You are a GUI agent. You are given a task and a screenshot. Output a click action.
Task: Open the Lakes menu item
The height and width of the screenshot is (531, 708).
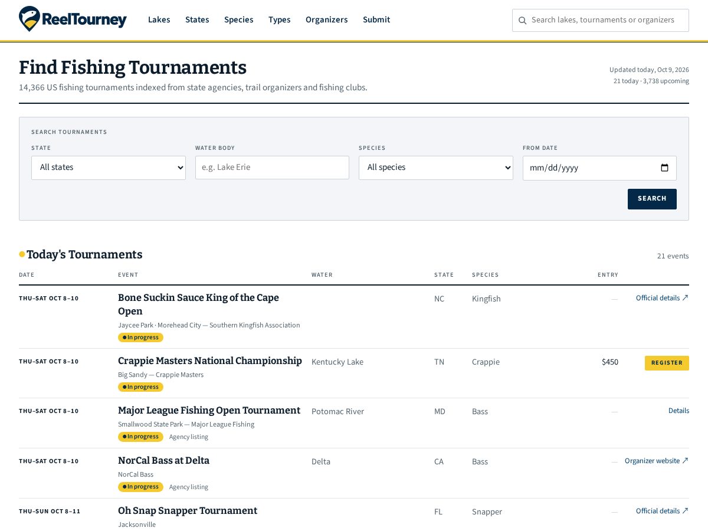point(159,19)
